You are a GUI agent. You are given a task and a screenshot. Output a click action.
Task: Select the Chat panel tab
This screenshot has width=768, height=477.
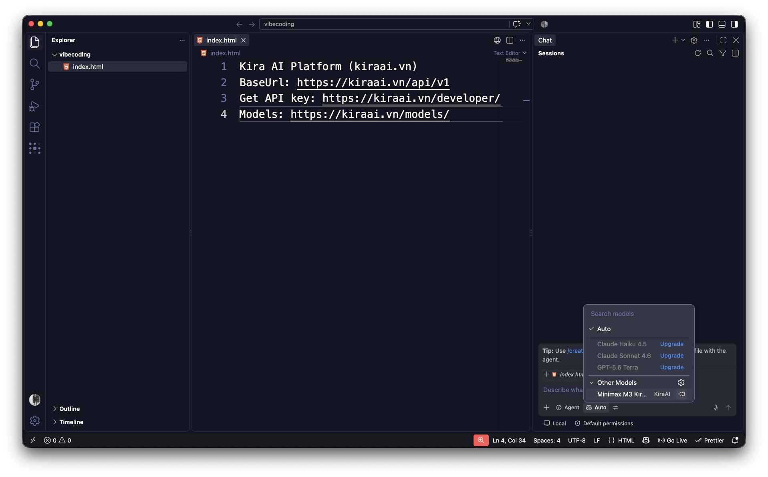click(x=545, y=40)
